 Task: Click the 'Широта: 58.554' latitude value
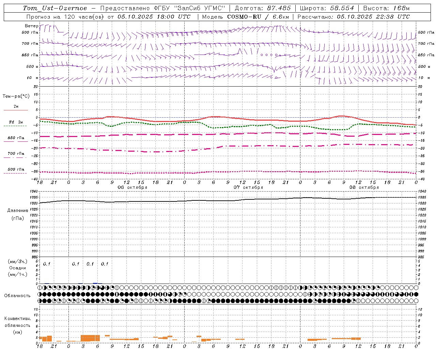coord(327,8)
